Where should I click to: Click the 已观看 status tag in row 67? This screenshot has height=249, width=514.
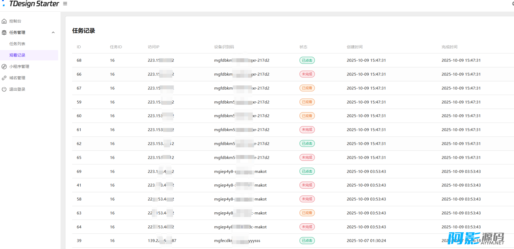click(x=307, y=88)
